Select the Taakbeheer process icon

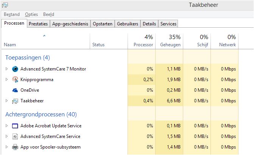[x=15, y=101]
